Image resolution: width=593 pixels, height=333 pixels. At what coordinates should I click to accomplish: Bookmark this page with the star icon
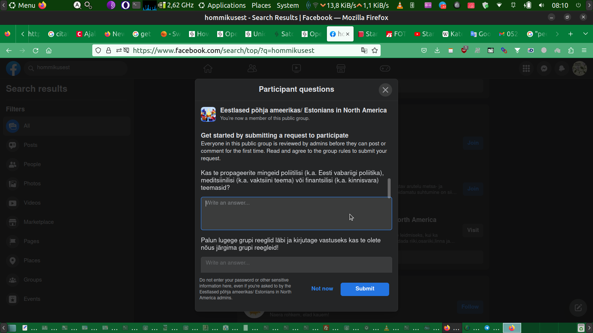point(375,51)
